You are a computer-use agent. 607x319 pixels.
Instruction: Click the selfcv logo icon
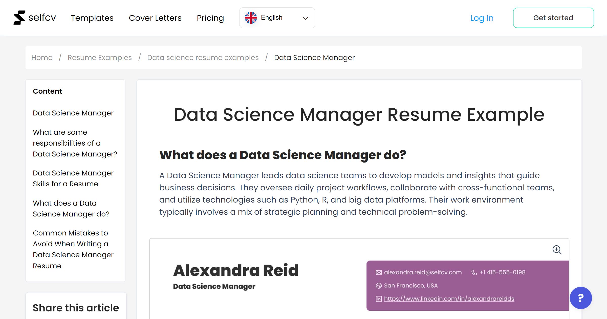19,18
